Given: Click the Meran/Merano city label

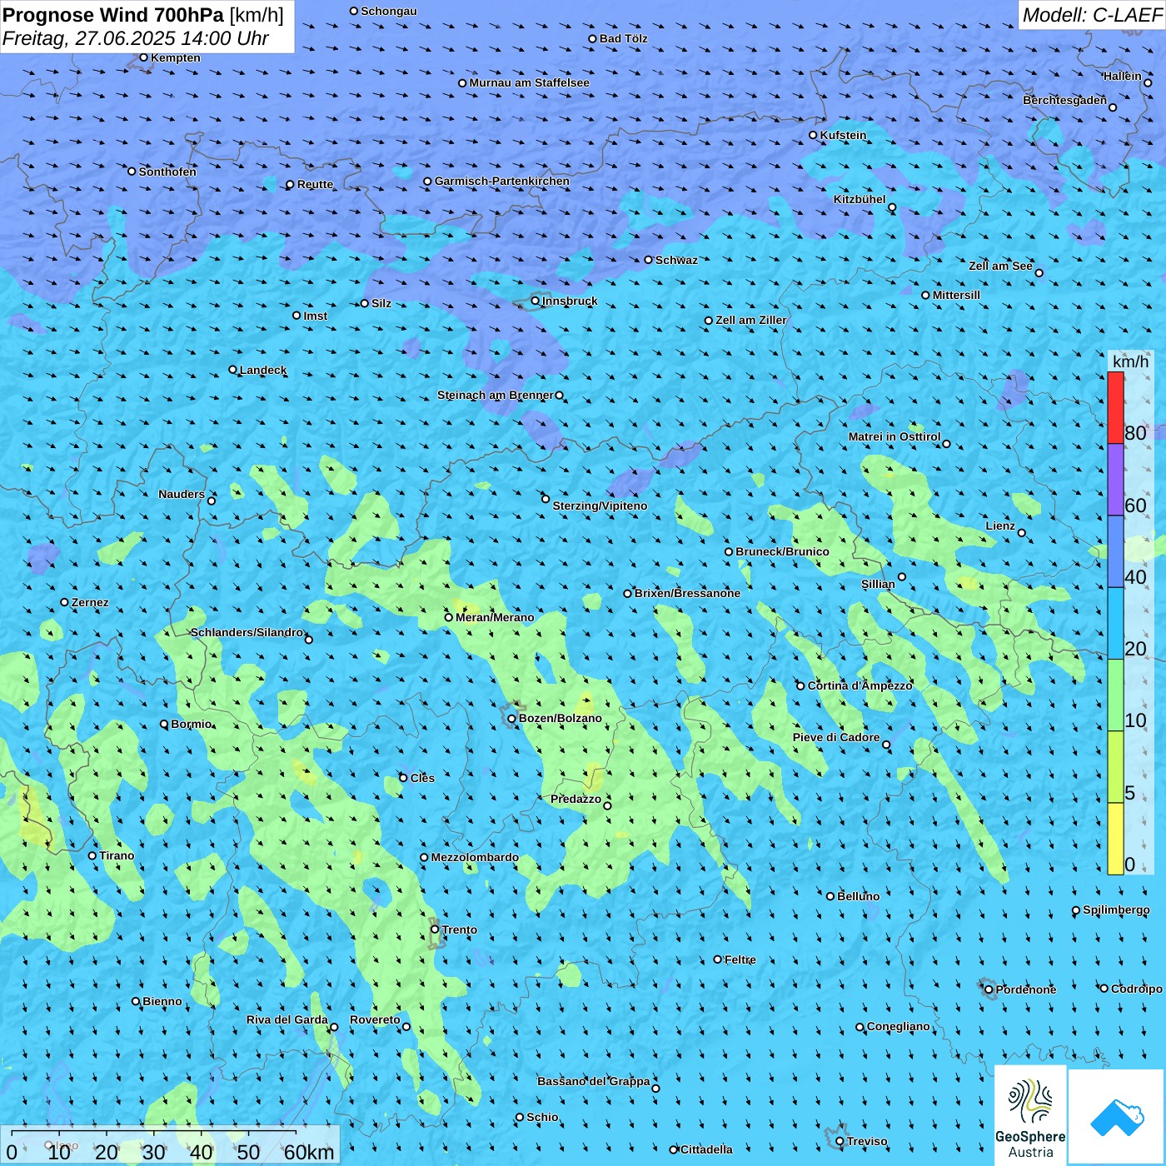Looking at the screenshot, I should (x=495, y=617).
